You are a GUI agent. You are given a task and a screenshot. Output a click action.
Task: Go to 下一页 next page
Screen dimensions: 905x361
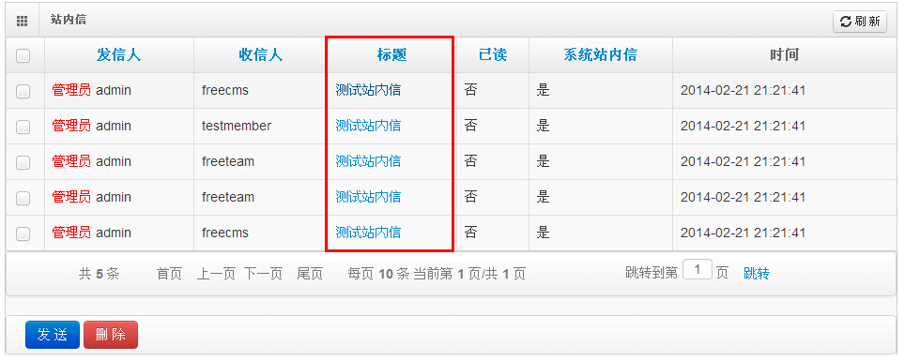pos(263,274)
